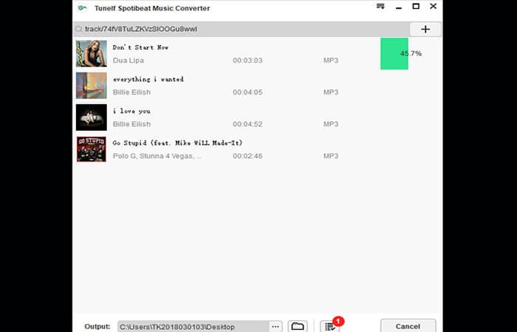Click the title Don't Start Now
The width and height of the screenshot is (517, 332).
tap(140, 47)
